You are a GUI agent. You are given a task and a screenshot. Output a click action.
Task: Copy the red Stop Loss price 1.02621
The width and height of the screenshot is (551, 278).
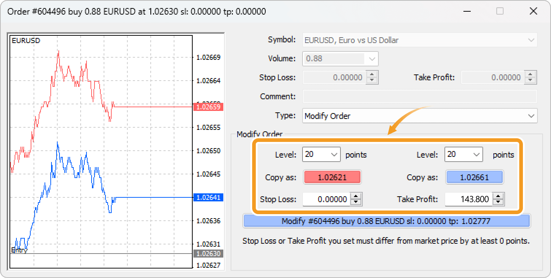332,177
